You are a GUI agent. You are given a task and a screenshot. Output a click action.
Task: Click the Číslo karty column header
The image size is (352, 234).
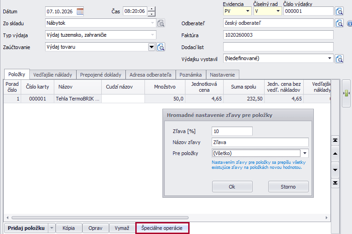tap(37, 87)
